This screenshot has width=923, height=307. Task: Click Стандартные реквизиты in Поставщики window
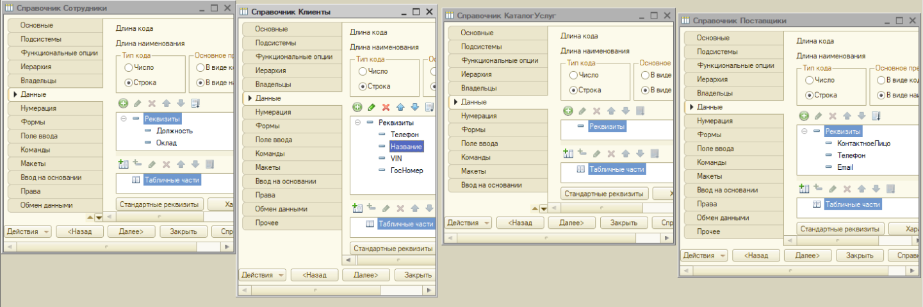pos(841,229)
